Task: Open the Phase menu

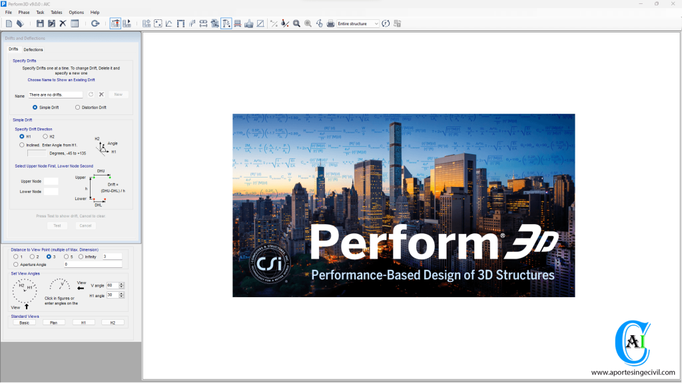Action: pos(24,12)
